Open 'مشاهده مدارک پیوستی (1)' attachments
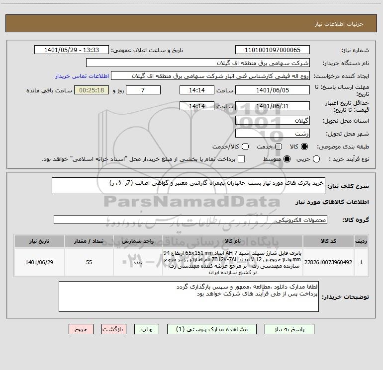This screenshot has width=383, height=370. pos(212,329)
